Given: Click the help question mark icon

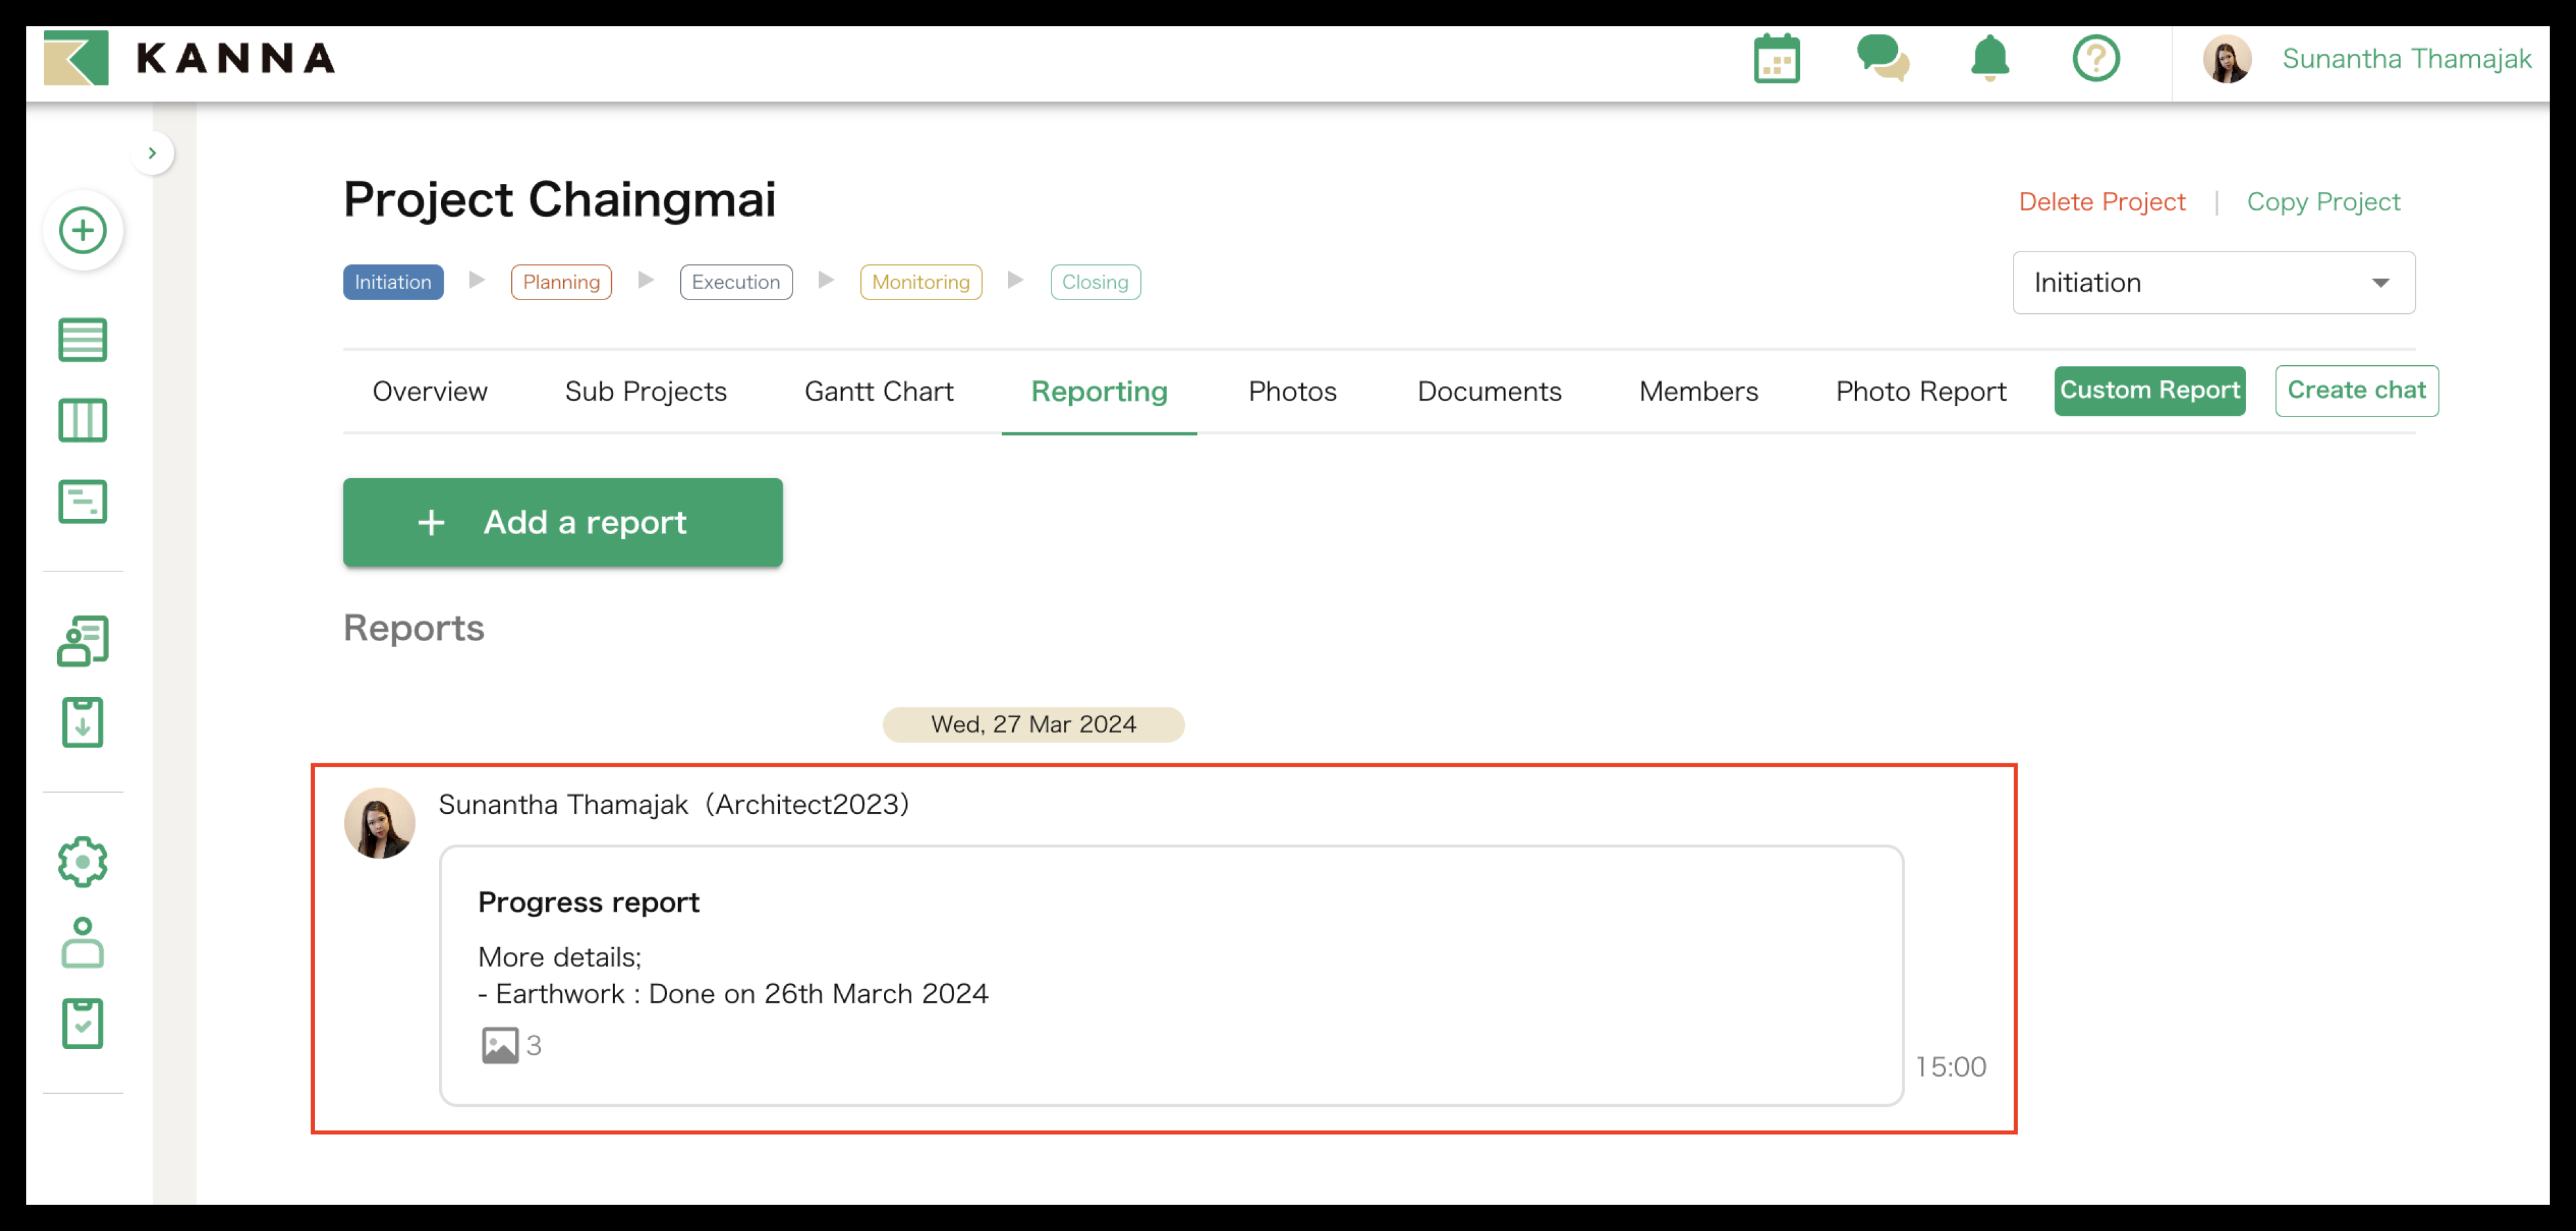Looking at the screenshot, I should click(2095, 59).
